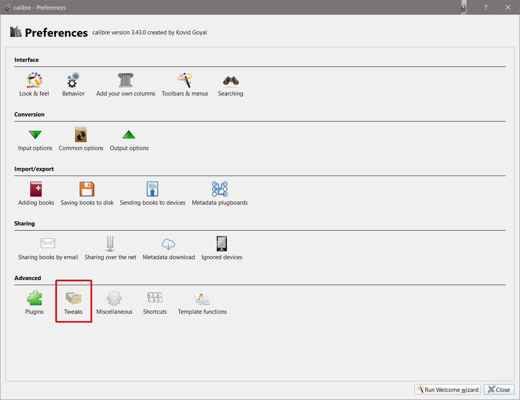The height and width of the screenshot is (400, 520).
Task: Click the Conversion section heading
Action: pyautogui.click(x=29, y=115)
